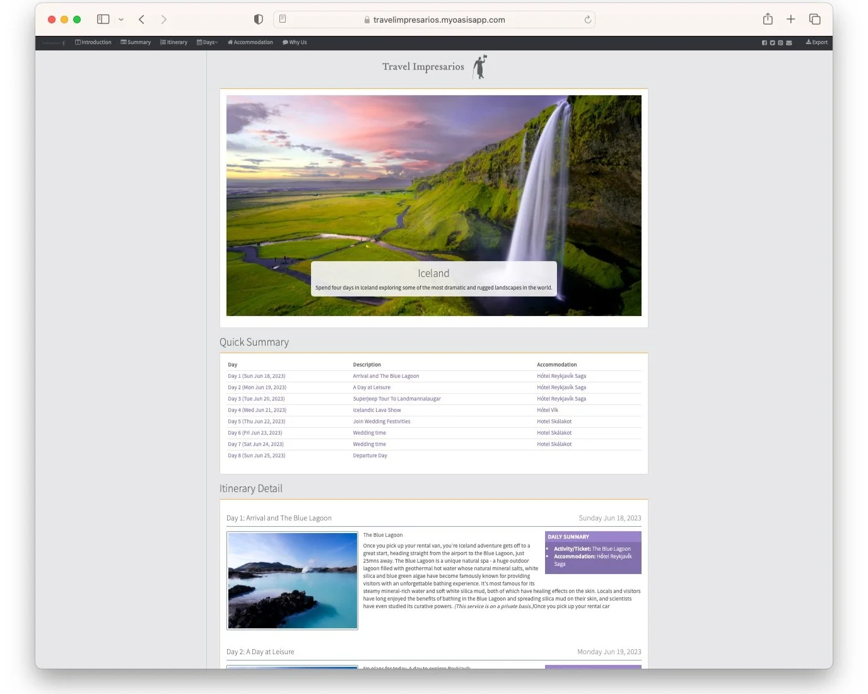Click 'Sunday Jun 18, 2023' date text
868x694 pixels.
[610, 518]
